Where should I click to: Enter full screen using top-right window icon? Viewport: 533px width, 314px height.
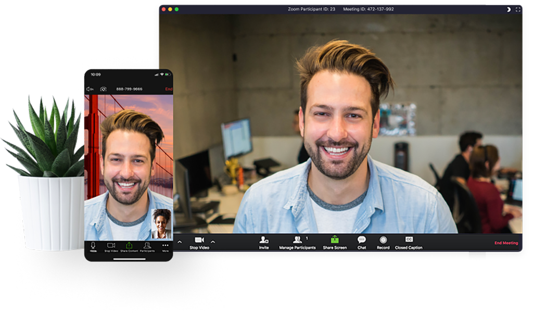tap(518, 9)
